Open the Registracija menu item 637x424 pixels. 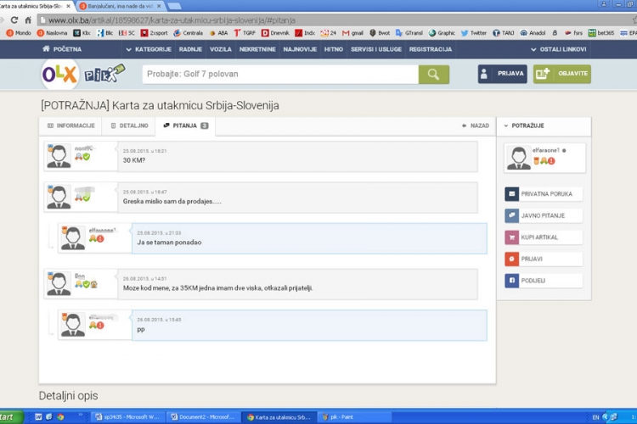tap(431, 49)
